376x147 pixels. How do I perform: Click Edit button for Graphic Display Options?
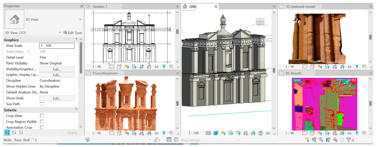point(57,75)
